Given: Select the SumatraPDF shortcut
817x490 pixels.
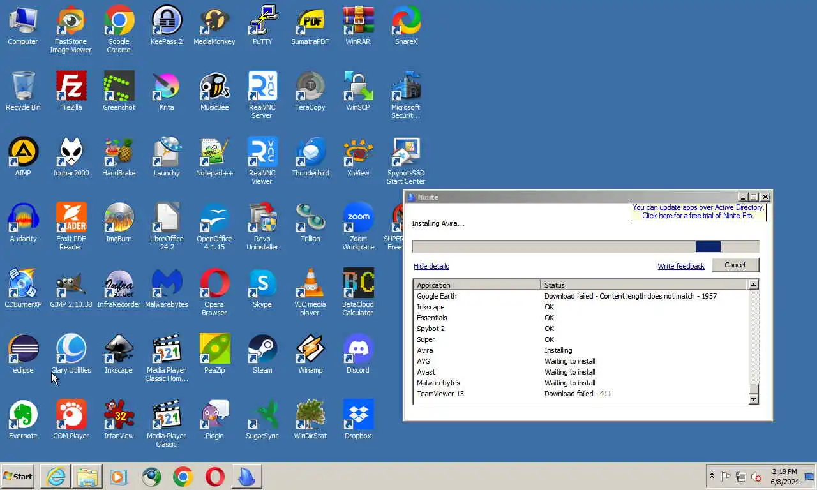Looking at the screenshot, I should click(310, 26).
